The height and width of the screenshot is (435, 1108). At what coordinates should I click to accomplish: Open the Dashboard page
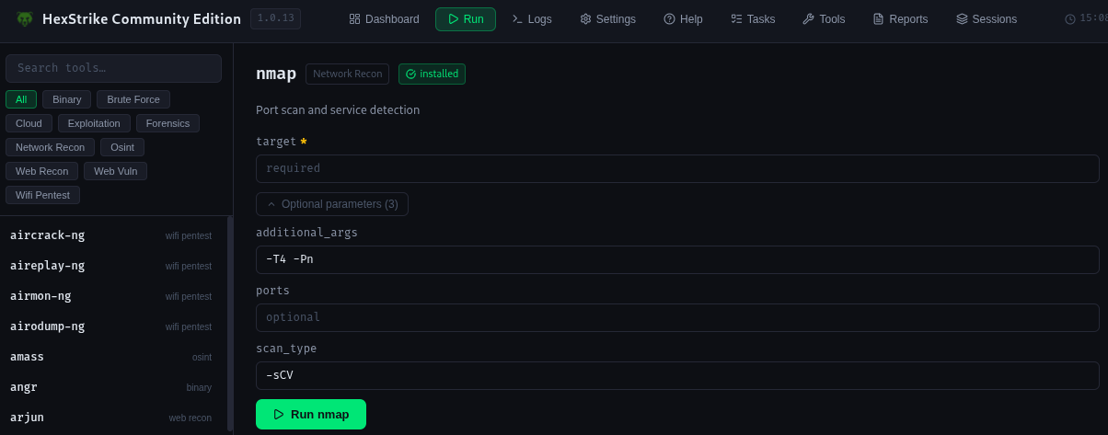[384, 19]
